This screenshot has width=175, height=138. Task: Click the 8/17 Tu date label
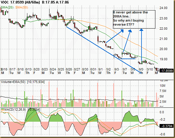tap(12, 71)
